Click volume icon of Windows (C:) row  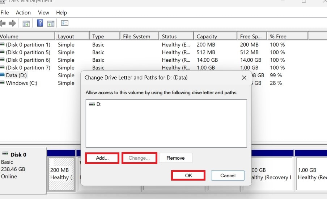point(2,83)
